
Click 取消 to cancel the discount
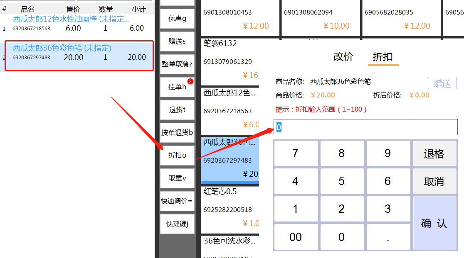[434, 181]
